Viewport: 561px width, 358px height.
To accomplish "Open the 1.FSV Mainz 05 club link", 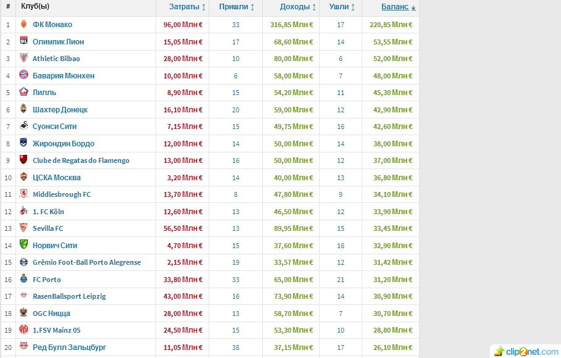I will (x=57, y=330).
